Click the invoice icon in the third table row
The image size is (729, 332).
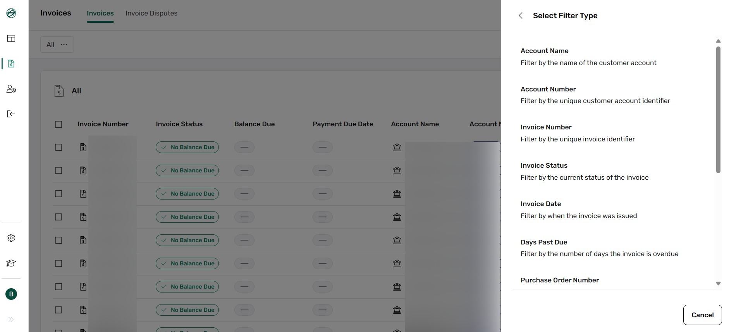(83, 194)
